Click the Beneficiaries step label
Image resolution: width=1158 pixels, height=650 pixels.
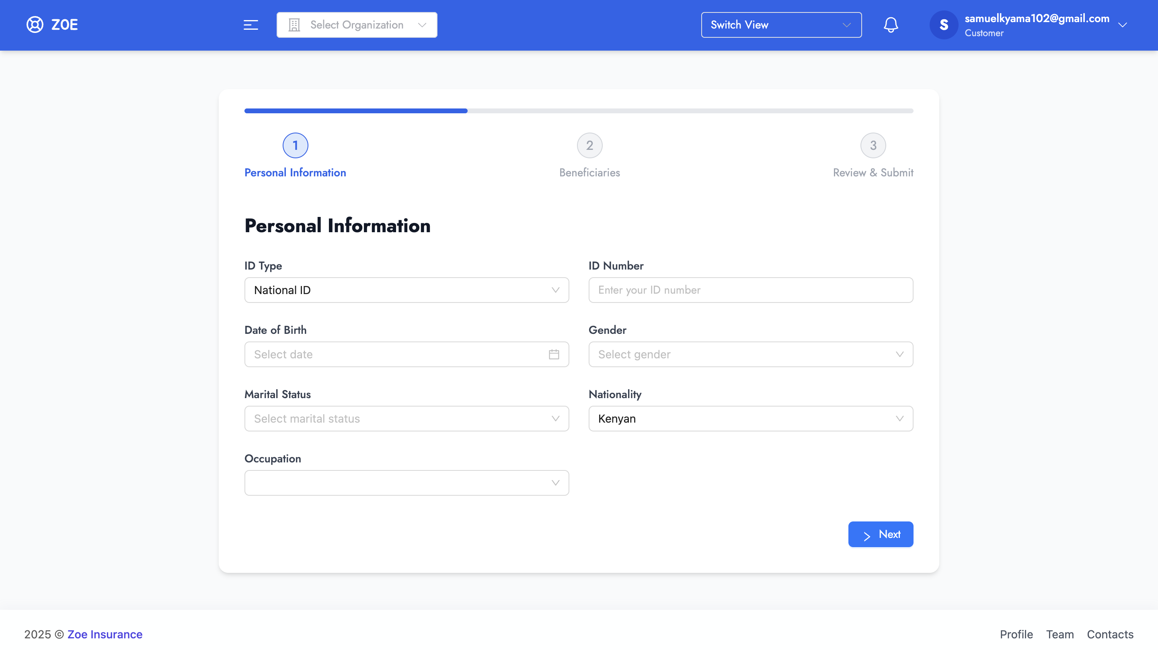pyautogui.click(x=589, y=173)
